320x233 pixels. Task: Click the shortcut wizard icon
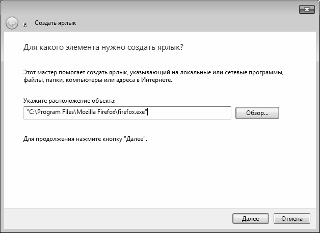pyautogui.click(x=25, y=24)
